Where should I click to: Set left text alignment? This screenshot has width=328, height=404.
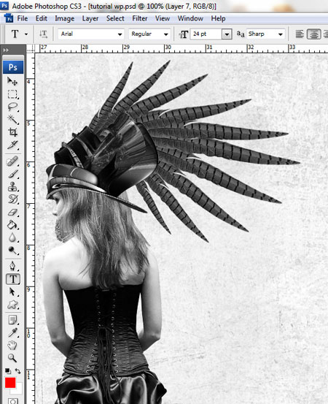click(x=300, y=34)
